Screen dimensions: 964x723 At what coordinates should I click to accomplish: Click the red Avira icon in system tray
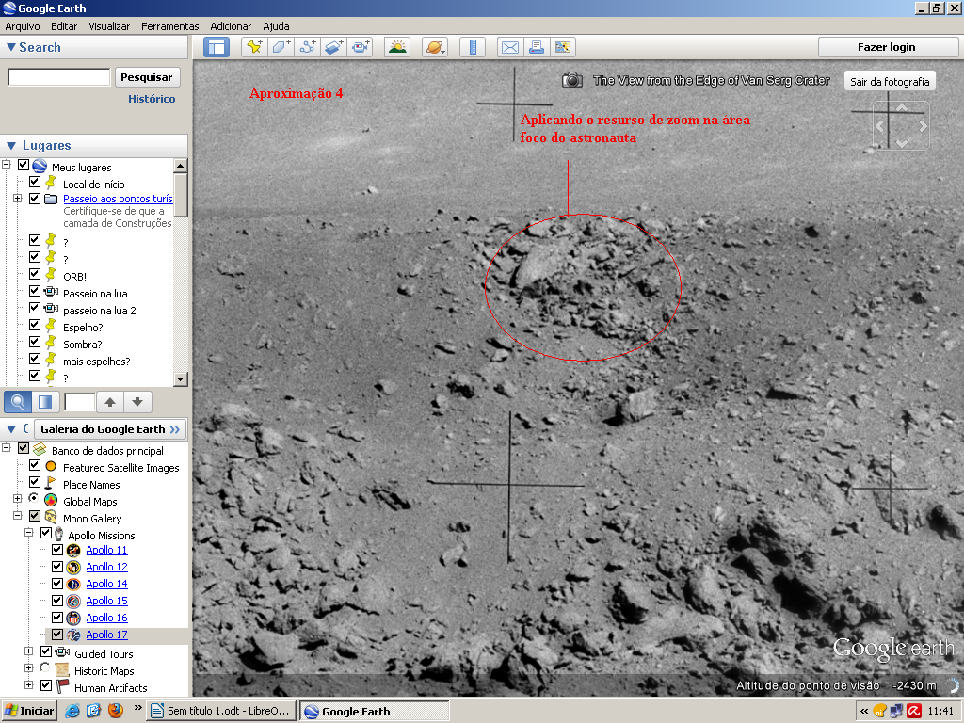pos(913,712)
